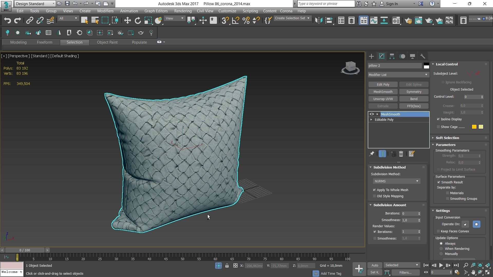
Task: Click the Symmetry modifier button
Action: point(414,92)
